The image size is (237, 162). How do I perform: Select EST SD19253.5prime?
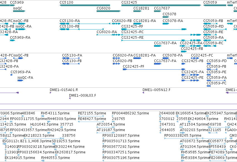[x=53, y=144]
